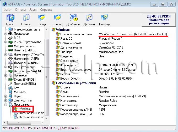The width and height of the screenshot is (178, 132).
Task: Expand the Диагностика node
Action: coord(6,100)
